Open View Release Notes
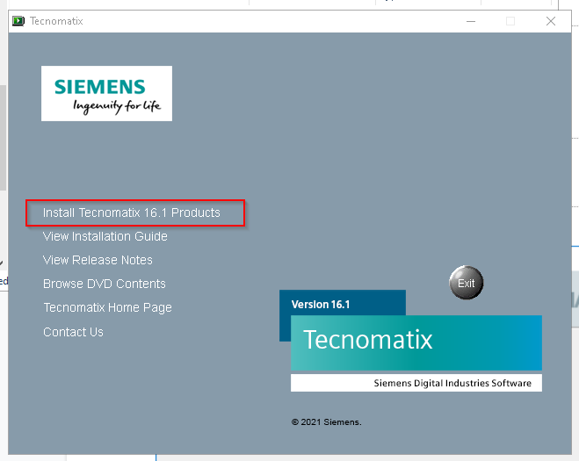This screenshot has height=461, width=579. tap(98, 260)
